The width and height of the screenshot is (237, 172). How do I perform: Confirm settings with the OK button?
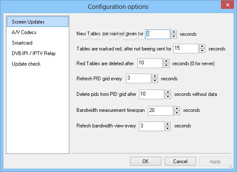pyautogui.click(x=146, y=161)
